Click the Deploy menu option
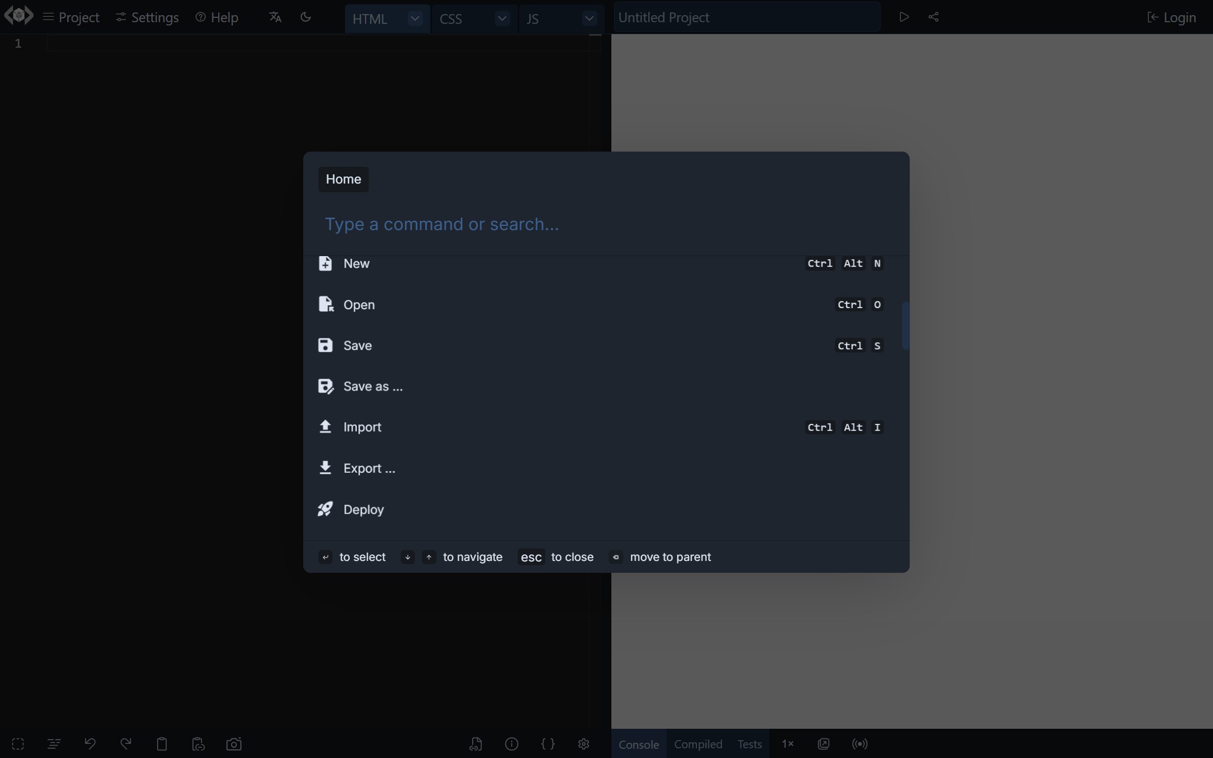Screen dimensions: 1213x758 pos(363,508)
